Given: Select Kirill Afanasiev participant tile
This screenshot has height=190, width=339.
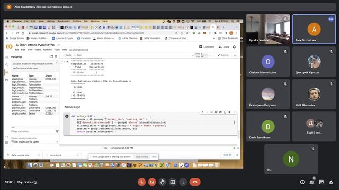Looking at the screenshot, I should [x=314, y=94].
